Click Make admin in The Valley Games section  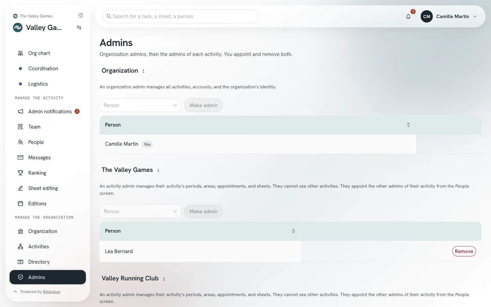point(204,211)
